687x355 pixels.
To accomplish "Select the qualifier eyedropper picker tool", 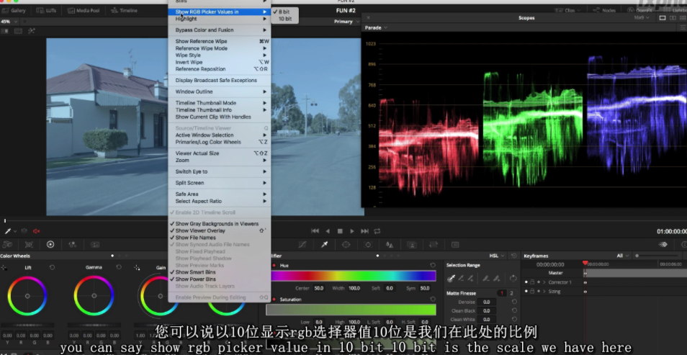I will coord(452,278).
